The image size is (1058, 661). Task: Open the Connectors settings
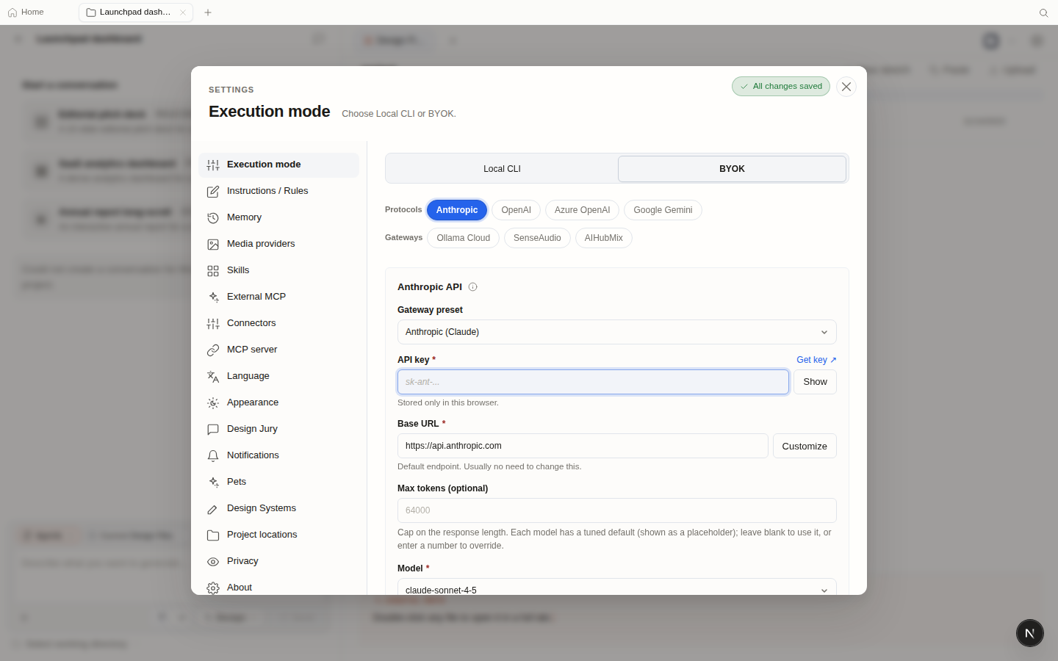click(x=278, y=324)
